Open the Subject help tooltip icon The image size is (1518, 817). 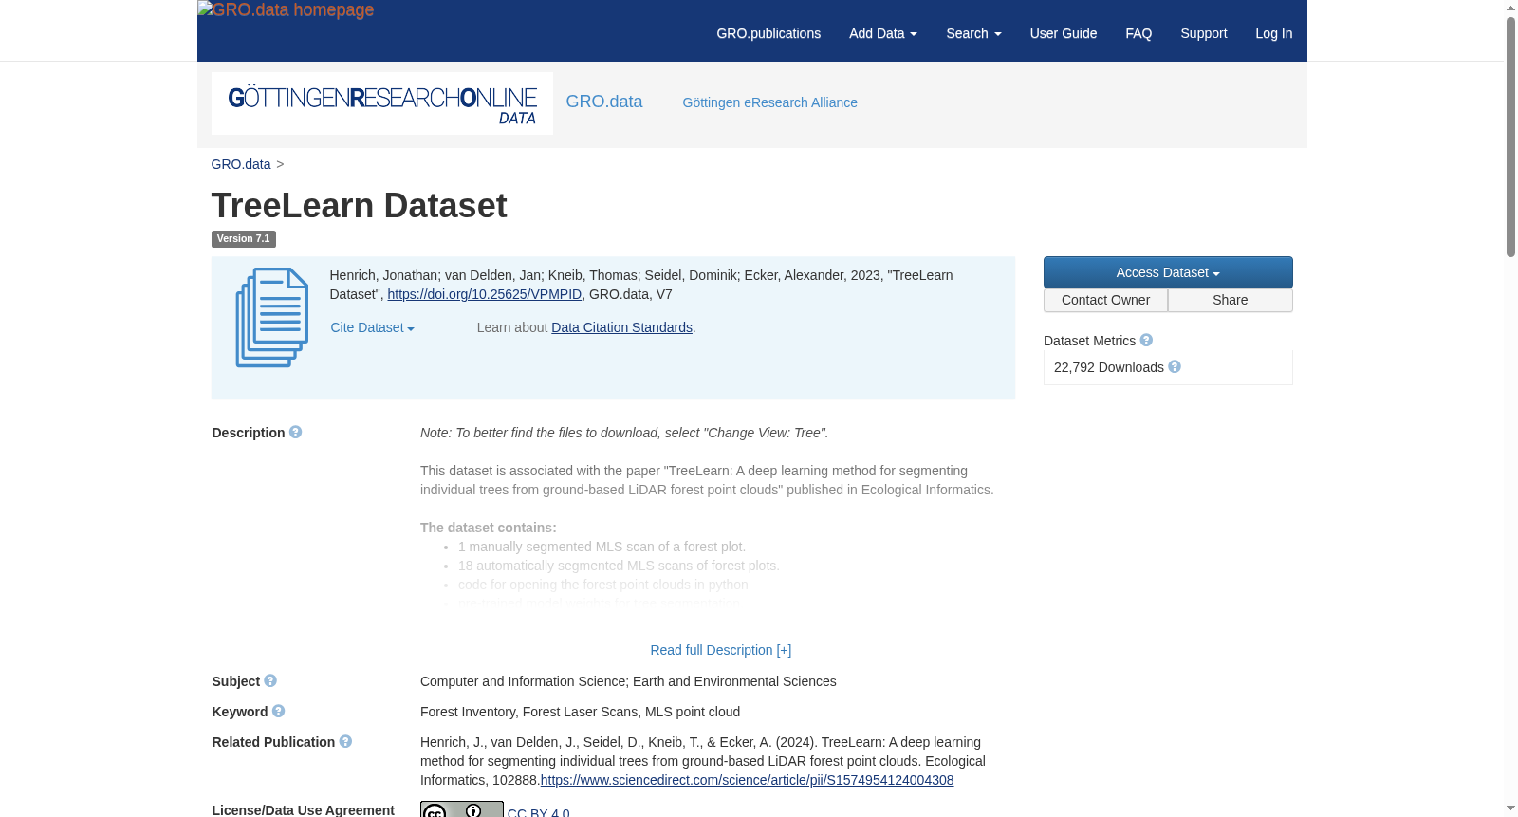click(270, 681)
